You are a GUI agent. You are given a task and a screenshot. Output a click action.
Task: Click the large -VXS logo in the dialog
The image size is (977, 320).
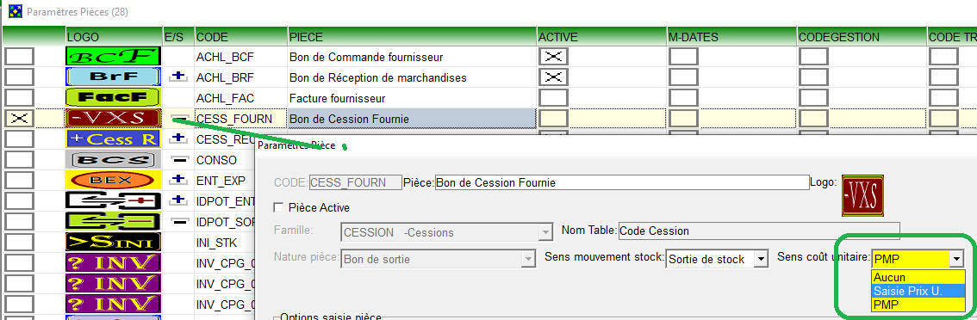[x=862, y=195]
